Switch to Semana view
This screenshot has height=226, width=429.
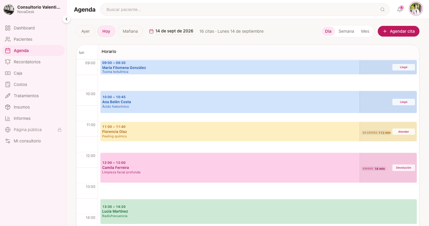click(x=346, y=31)
